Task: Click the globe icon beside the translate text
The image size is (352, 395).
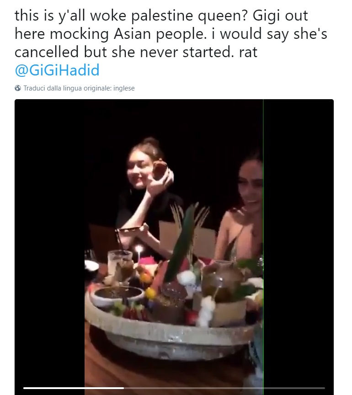Action: click(x=18, y=88)
